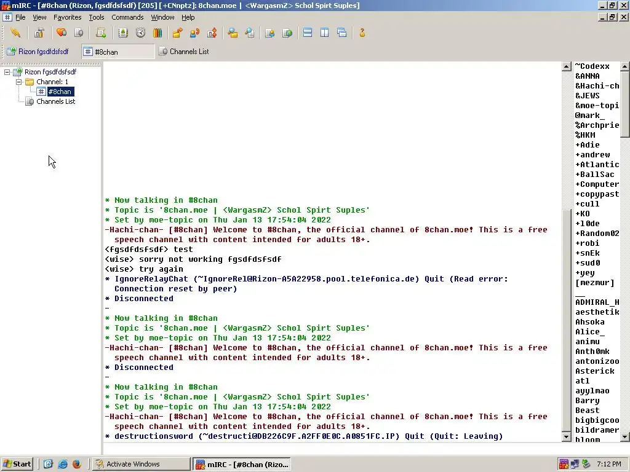Click the Connect lightning bolt toolbar icon
Viewport: 630px width, 472px height.
(15, 33)
